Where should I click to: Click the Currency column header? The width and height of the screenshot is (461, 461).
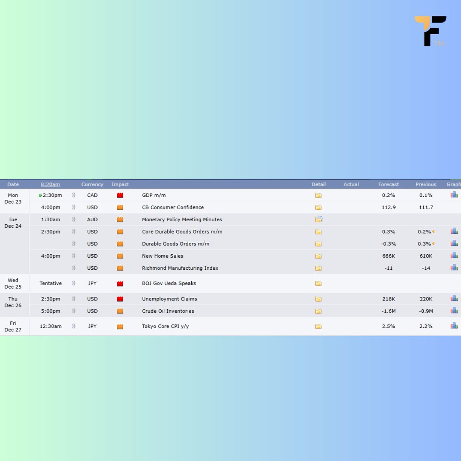[92, 184]
